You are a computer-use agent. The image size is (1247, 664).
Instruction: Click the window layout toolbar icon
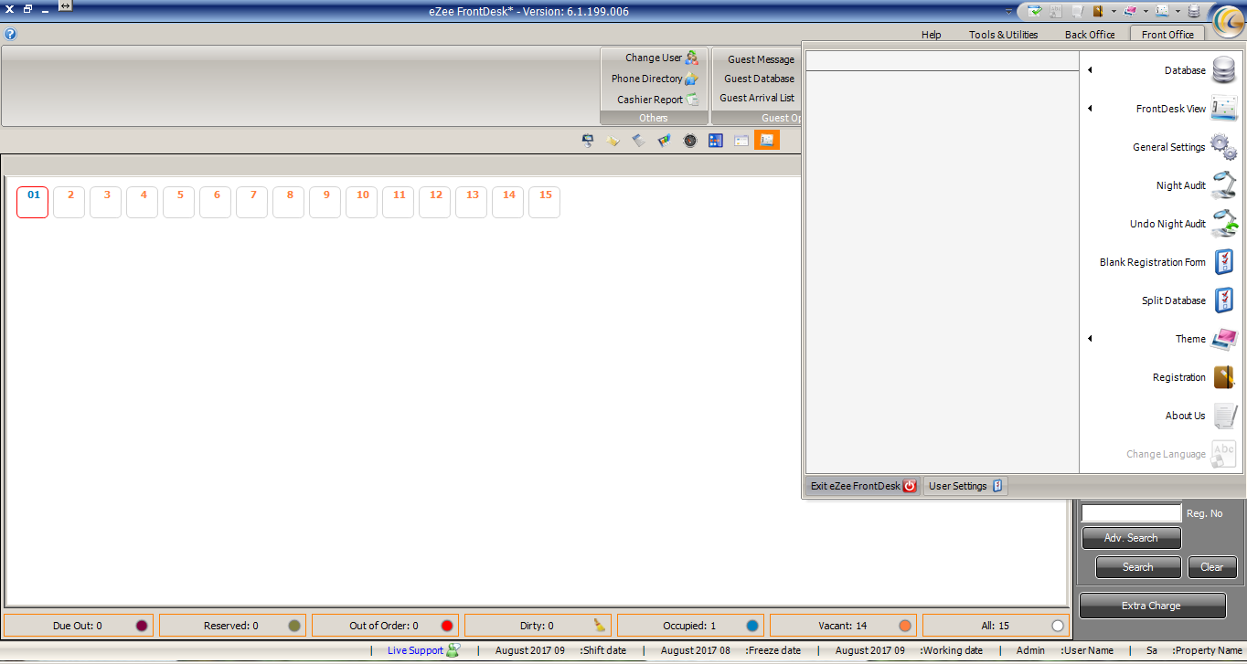(741, 140)
